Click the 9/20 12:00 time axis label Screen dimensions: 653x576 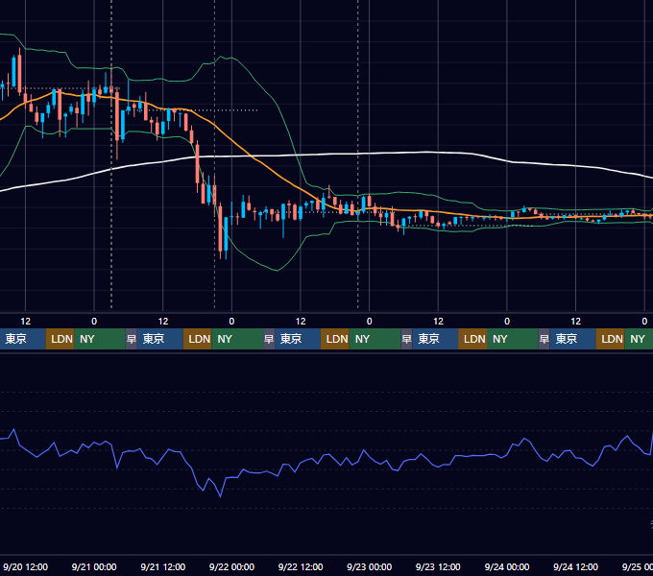coord(25,566)
